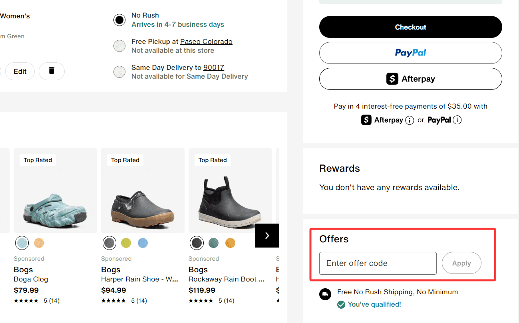The image size is (519, 323).
Task: Click the Edit button
Action: 20,71
